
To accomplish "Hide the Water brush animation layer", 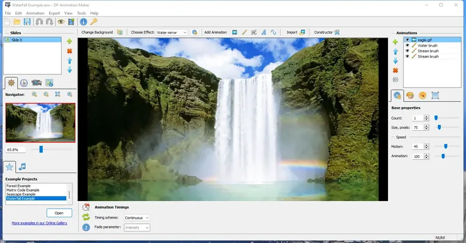I will tap(407, 45).
